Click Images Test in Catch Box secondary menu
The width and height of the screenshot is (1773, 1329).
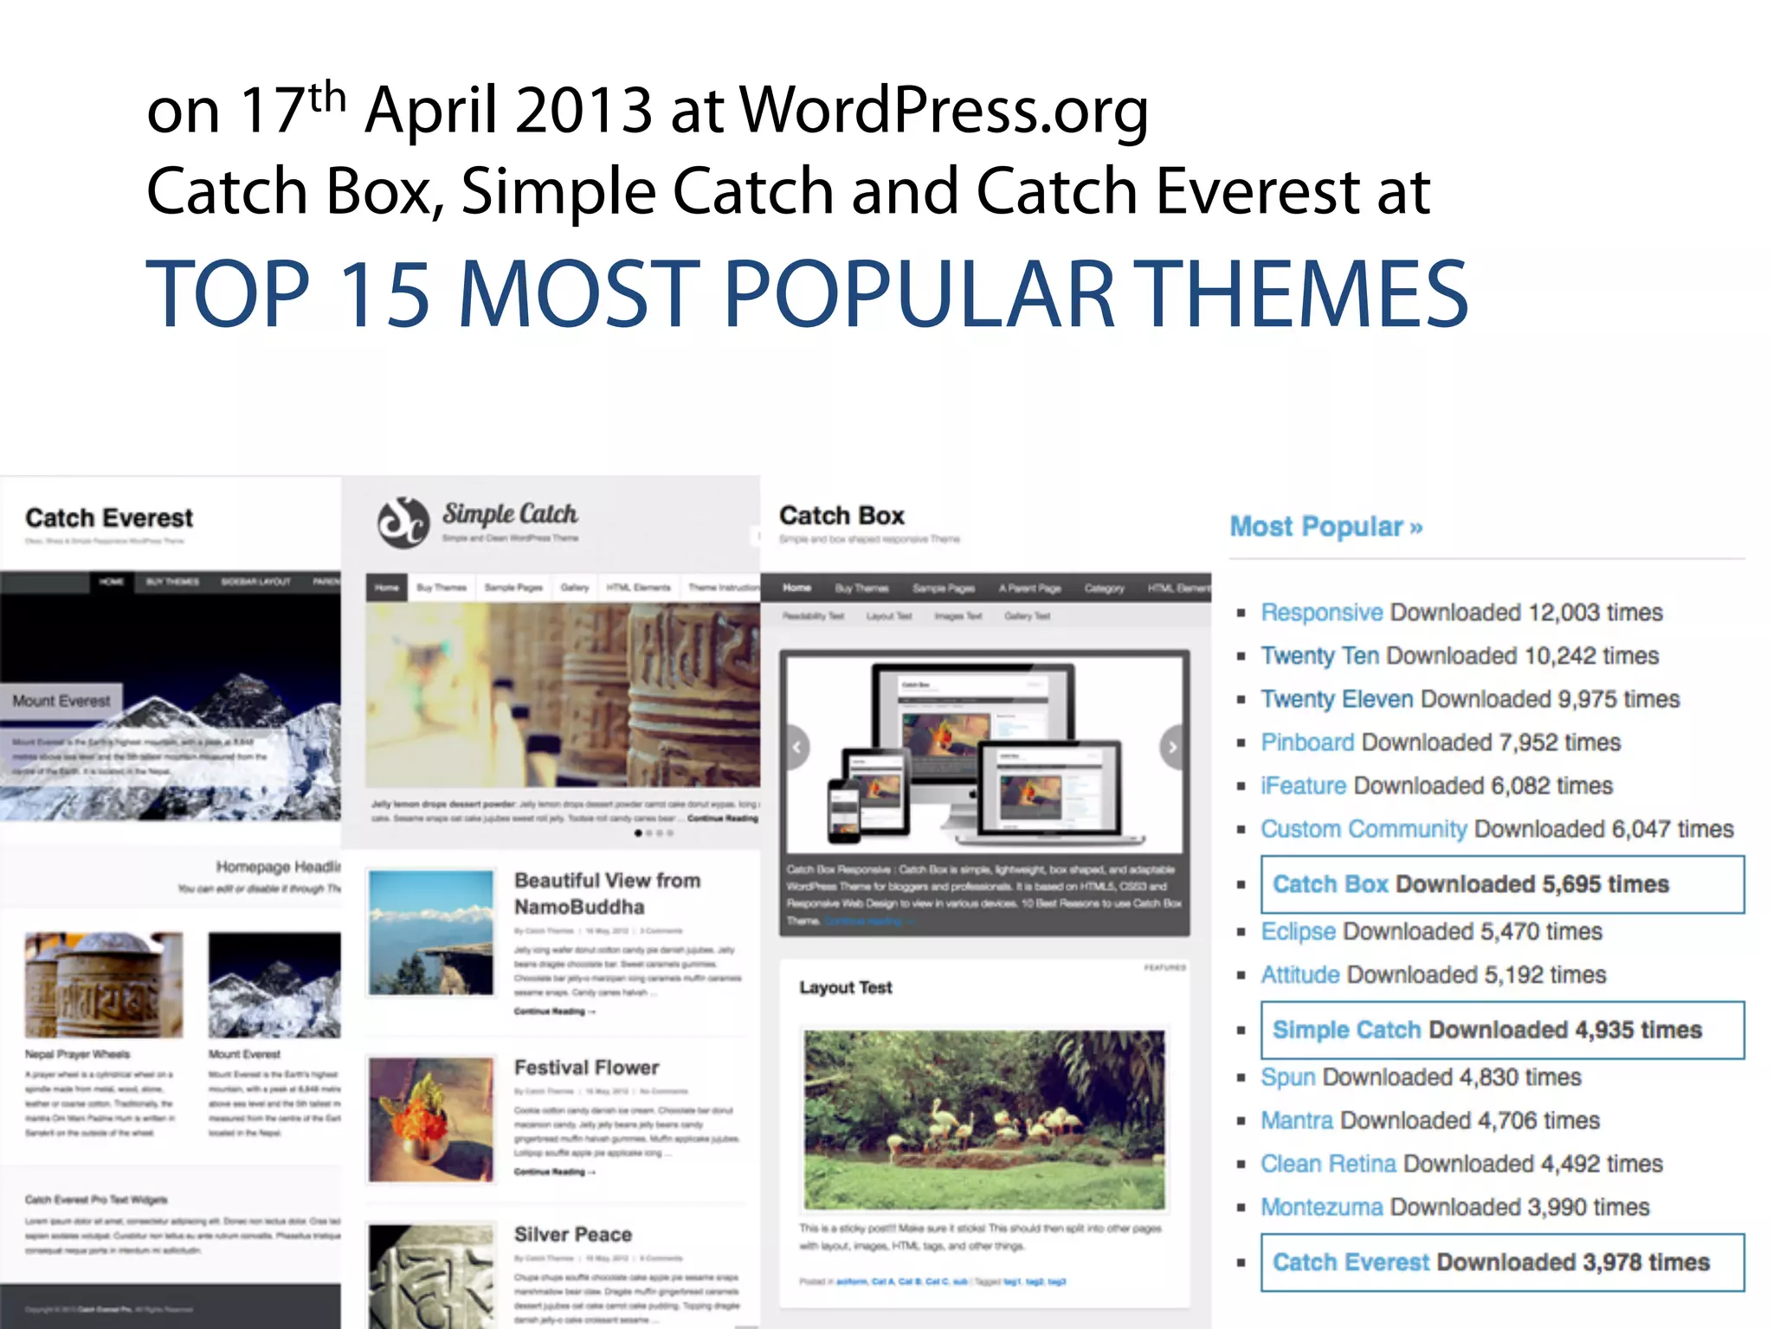pyautogui.click(x=958, y=616)
